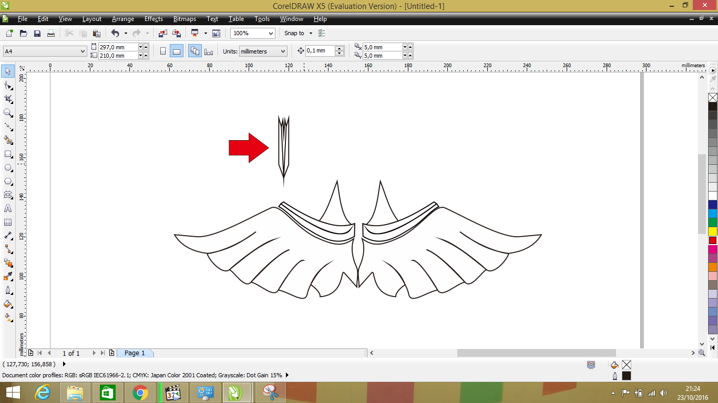Image resolution: width=718 pixels, height=403 pixels.
Task: Toggle Current page layout button
Action: coord(209,51)
